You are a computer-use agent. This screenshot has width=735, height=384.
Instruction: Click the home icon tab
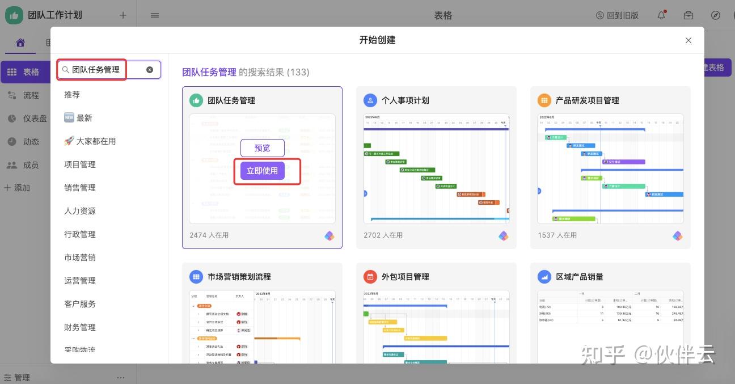[20, 43]
